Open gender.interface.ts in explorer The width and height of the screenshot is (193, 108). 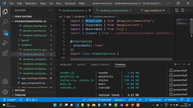(x=34, y=31)
